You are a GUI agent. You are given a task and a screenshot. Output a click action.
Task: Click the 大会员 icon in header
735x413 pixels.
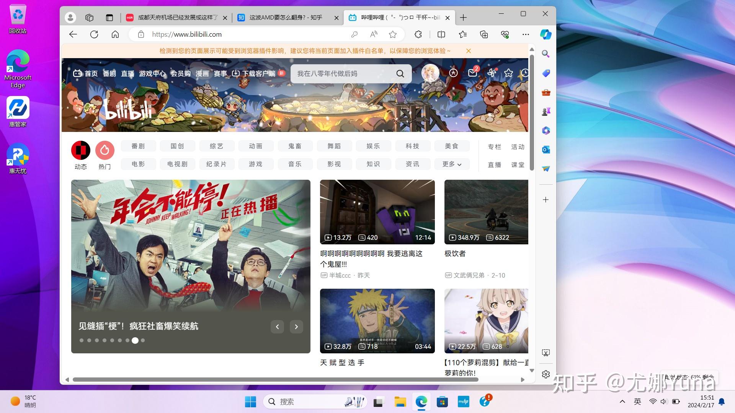coord(453,73)
